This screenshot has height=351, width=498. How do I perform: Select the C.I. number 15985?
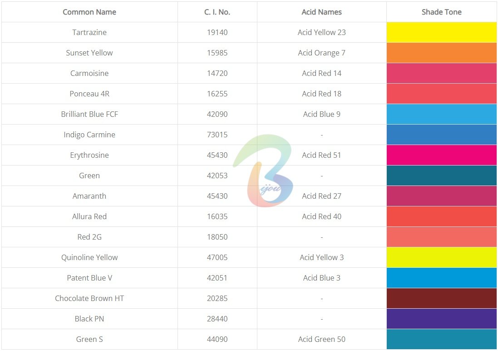(217, 53)
